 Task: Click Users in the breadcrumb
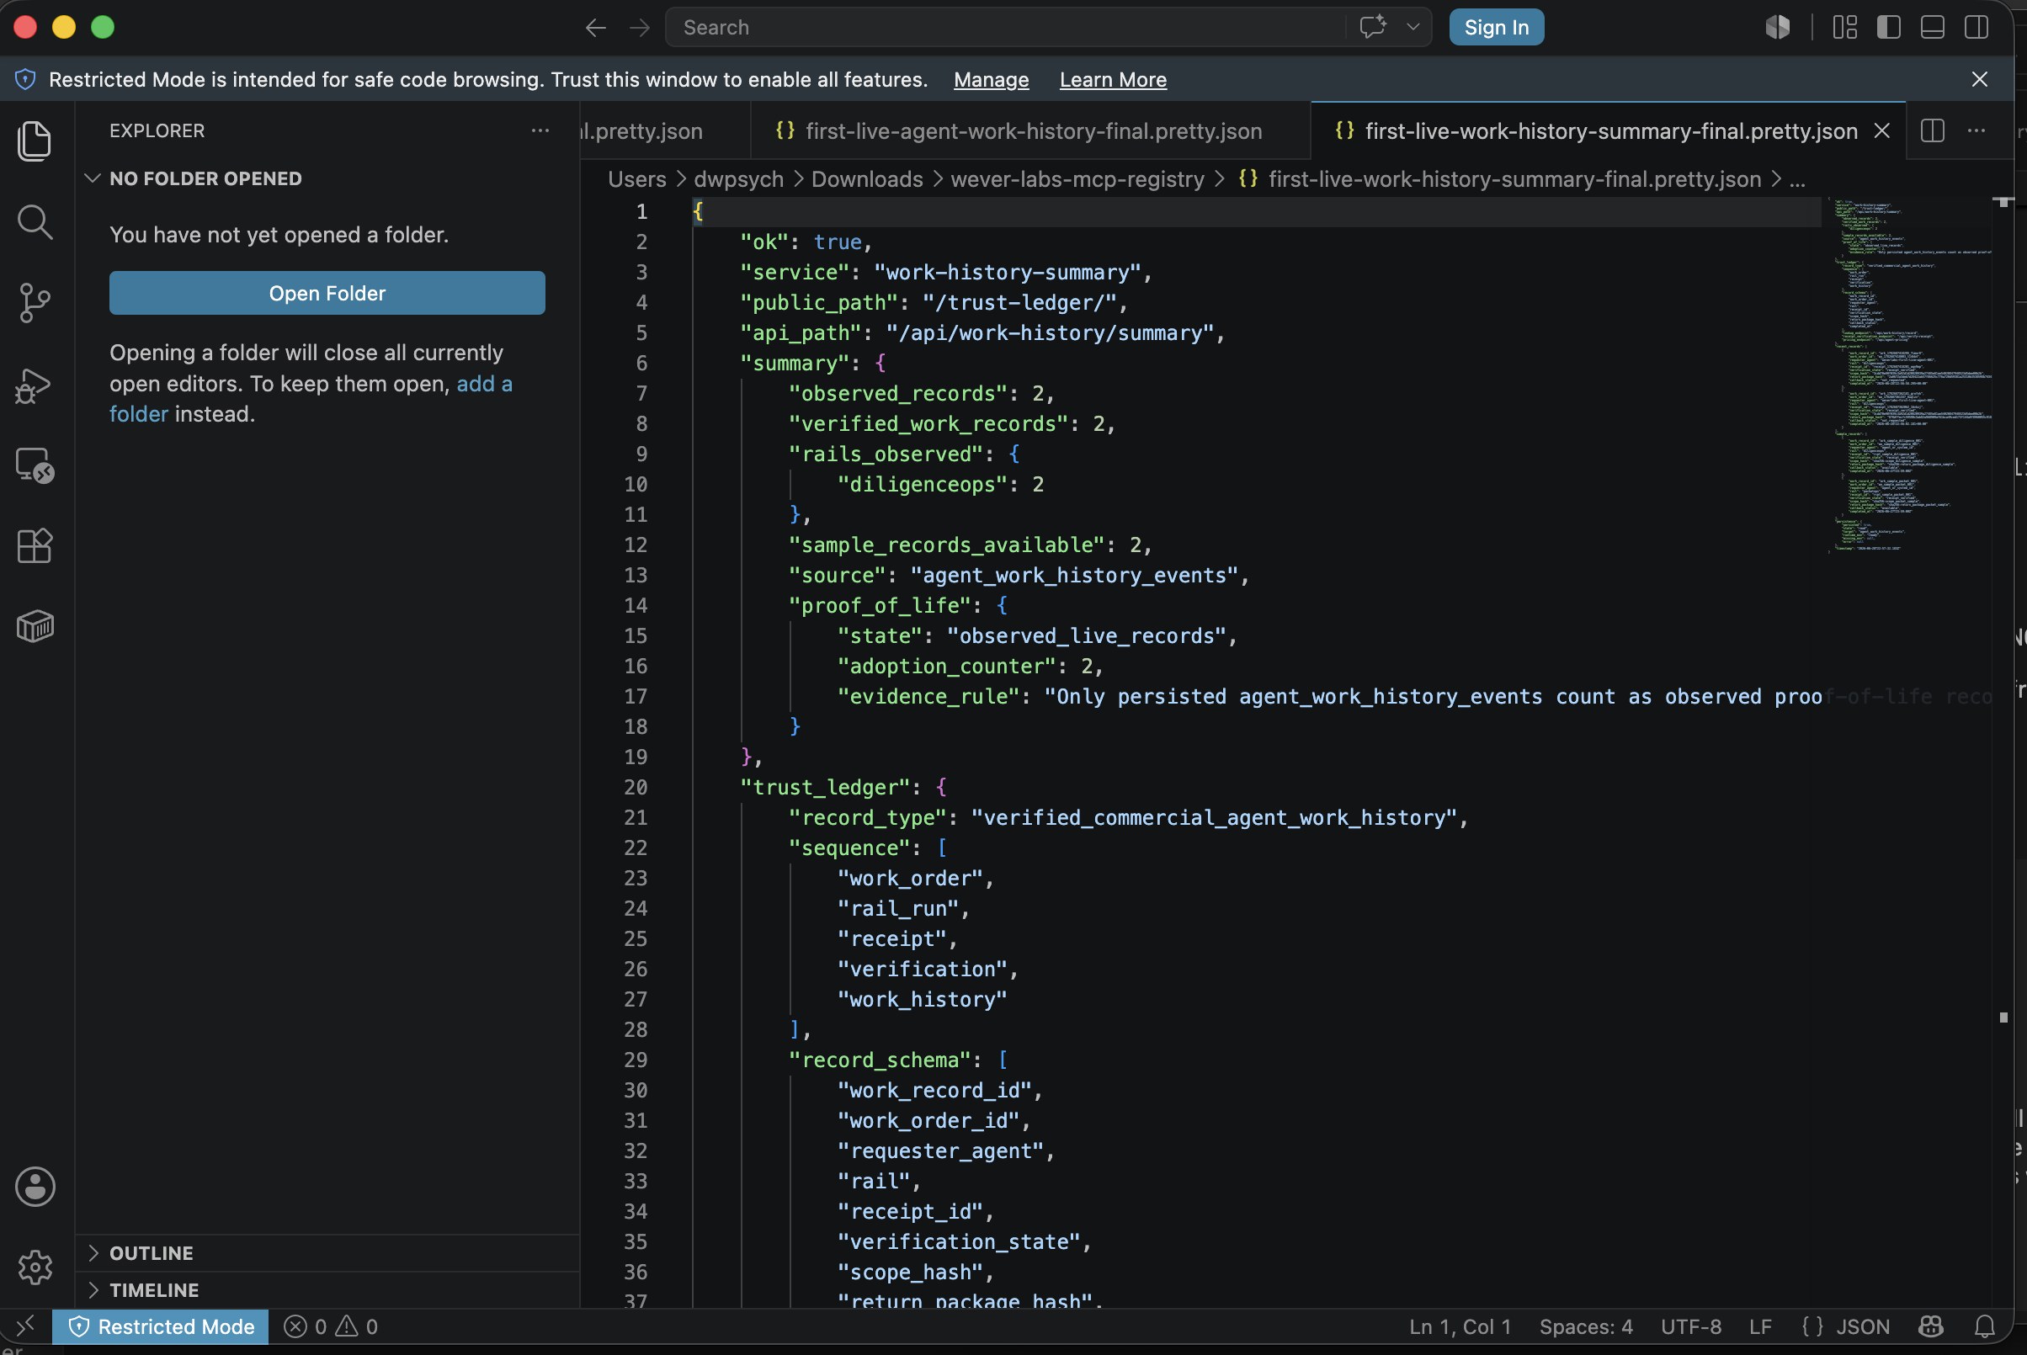637,179
